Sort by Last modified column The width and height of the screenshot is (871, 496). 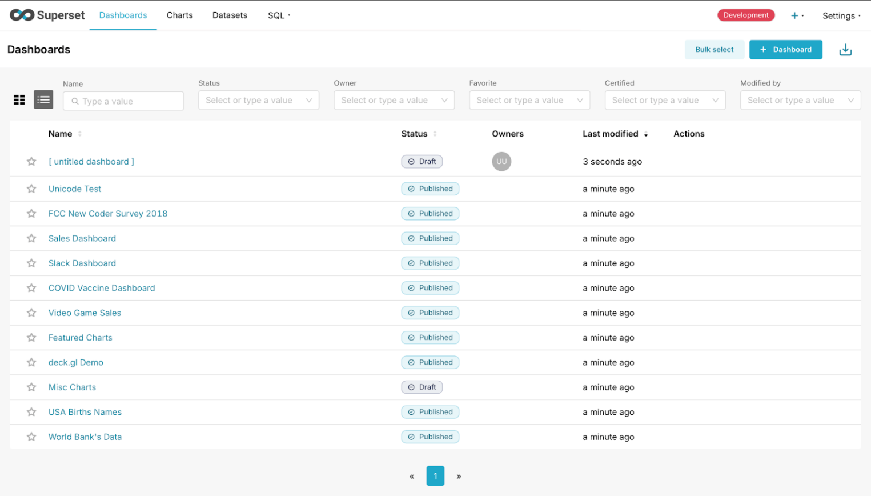[610, 134]
